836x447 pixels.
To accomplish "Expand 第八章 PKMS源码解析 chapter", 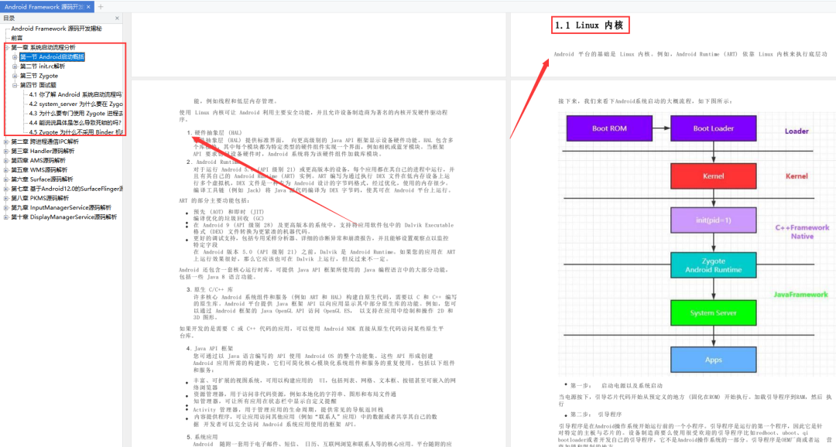I will 6,198.
